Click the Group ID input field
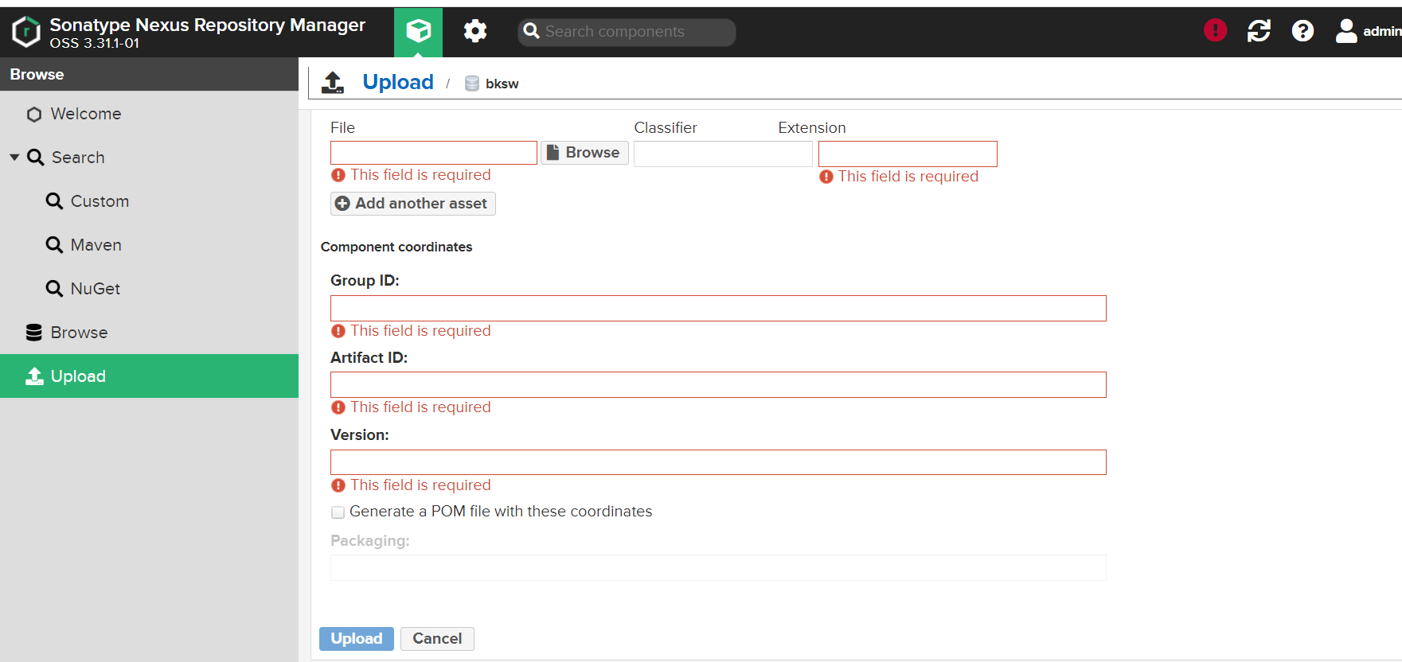 tap(717, 309)
